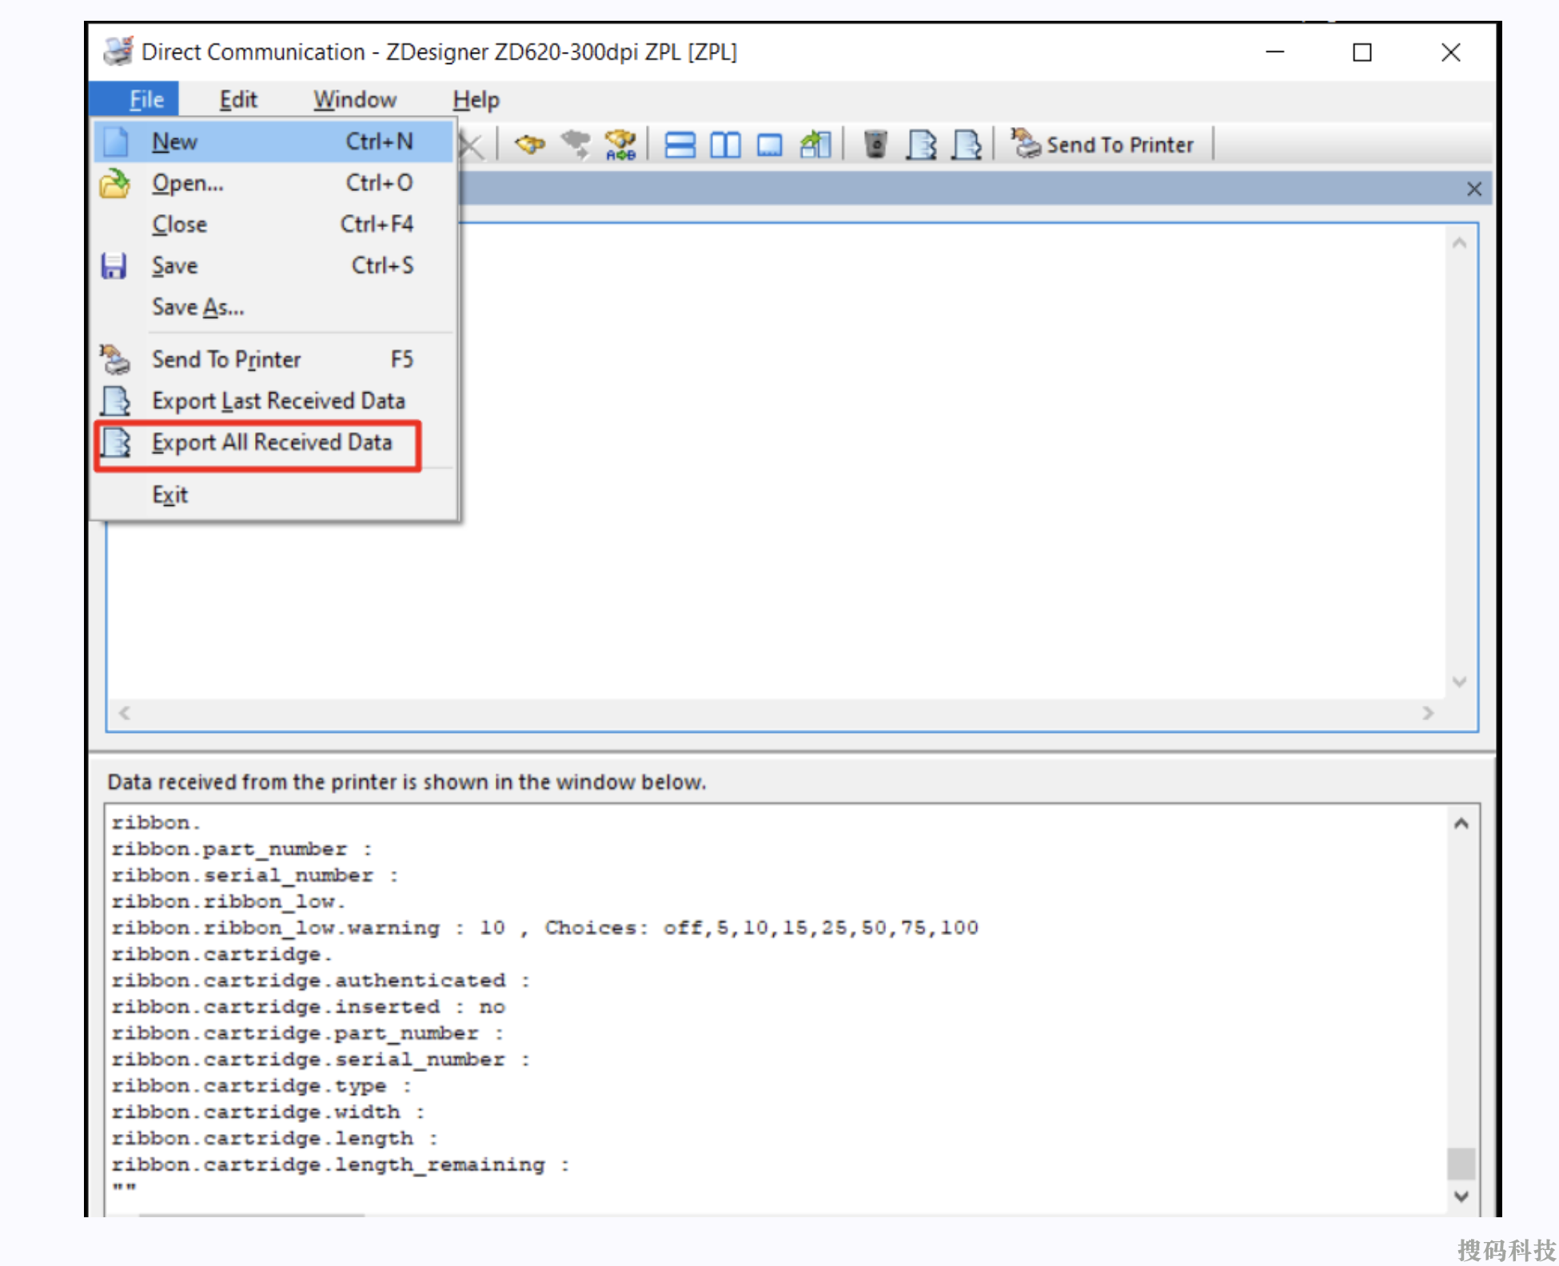
Task: Click the editor horizontal scroll left arrow
Action: [x=125, y=713]
